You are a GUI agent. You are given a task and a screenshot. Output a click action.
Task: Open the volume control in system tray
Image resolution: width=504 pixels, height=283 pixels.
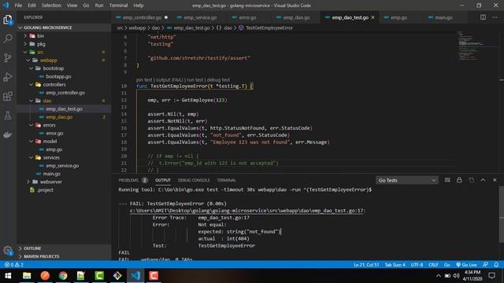(x=456, y=276)
